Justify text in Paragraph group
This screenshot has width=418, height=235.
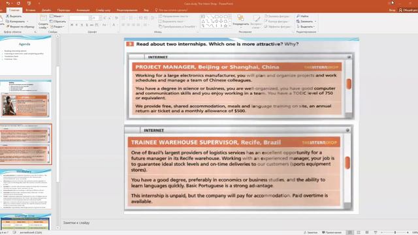tap(138, 25)
